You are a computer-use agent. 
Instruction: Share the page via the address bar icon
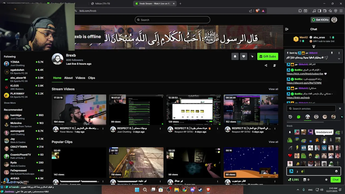click(x=251, y=11)
